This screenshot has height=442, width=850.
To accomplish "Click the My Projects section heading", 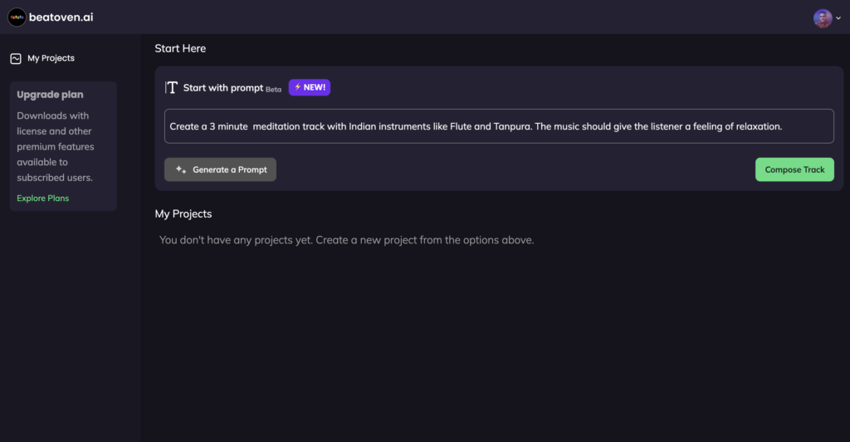I will pyautogui.click(x=183, y=214).
